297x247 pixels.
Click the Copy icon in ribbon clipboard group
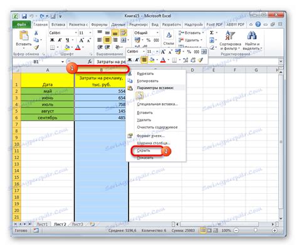[x=36, y=40]
